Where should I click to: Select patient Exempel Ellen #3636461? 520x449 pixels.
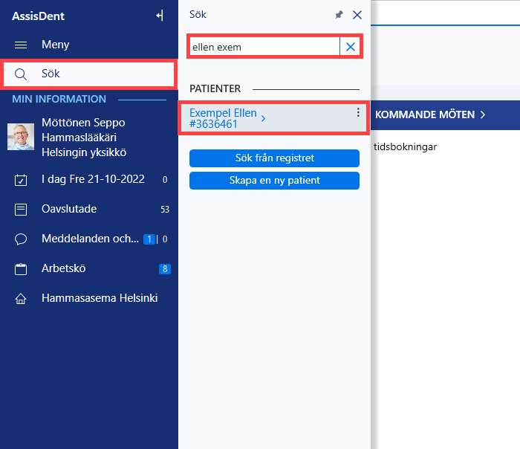(x=223, y=118)
